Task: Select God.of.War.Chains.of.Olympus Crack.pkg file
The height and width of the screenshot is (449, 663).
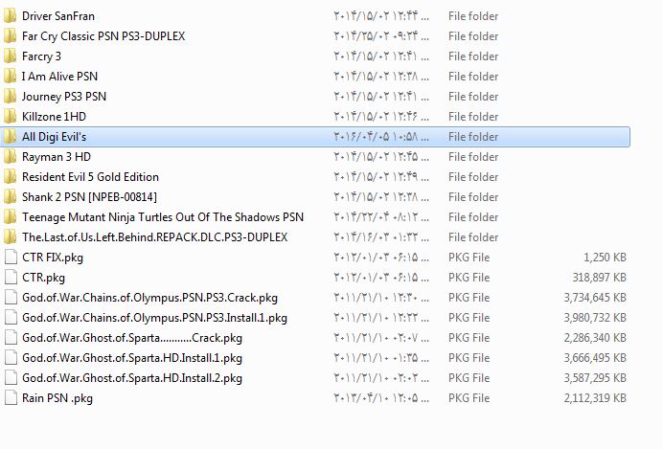Action: [149, 298]
